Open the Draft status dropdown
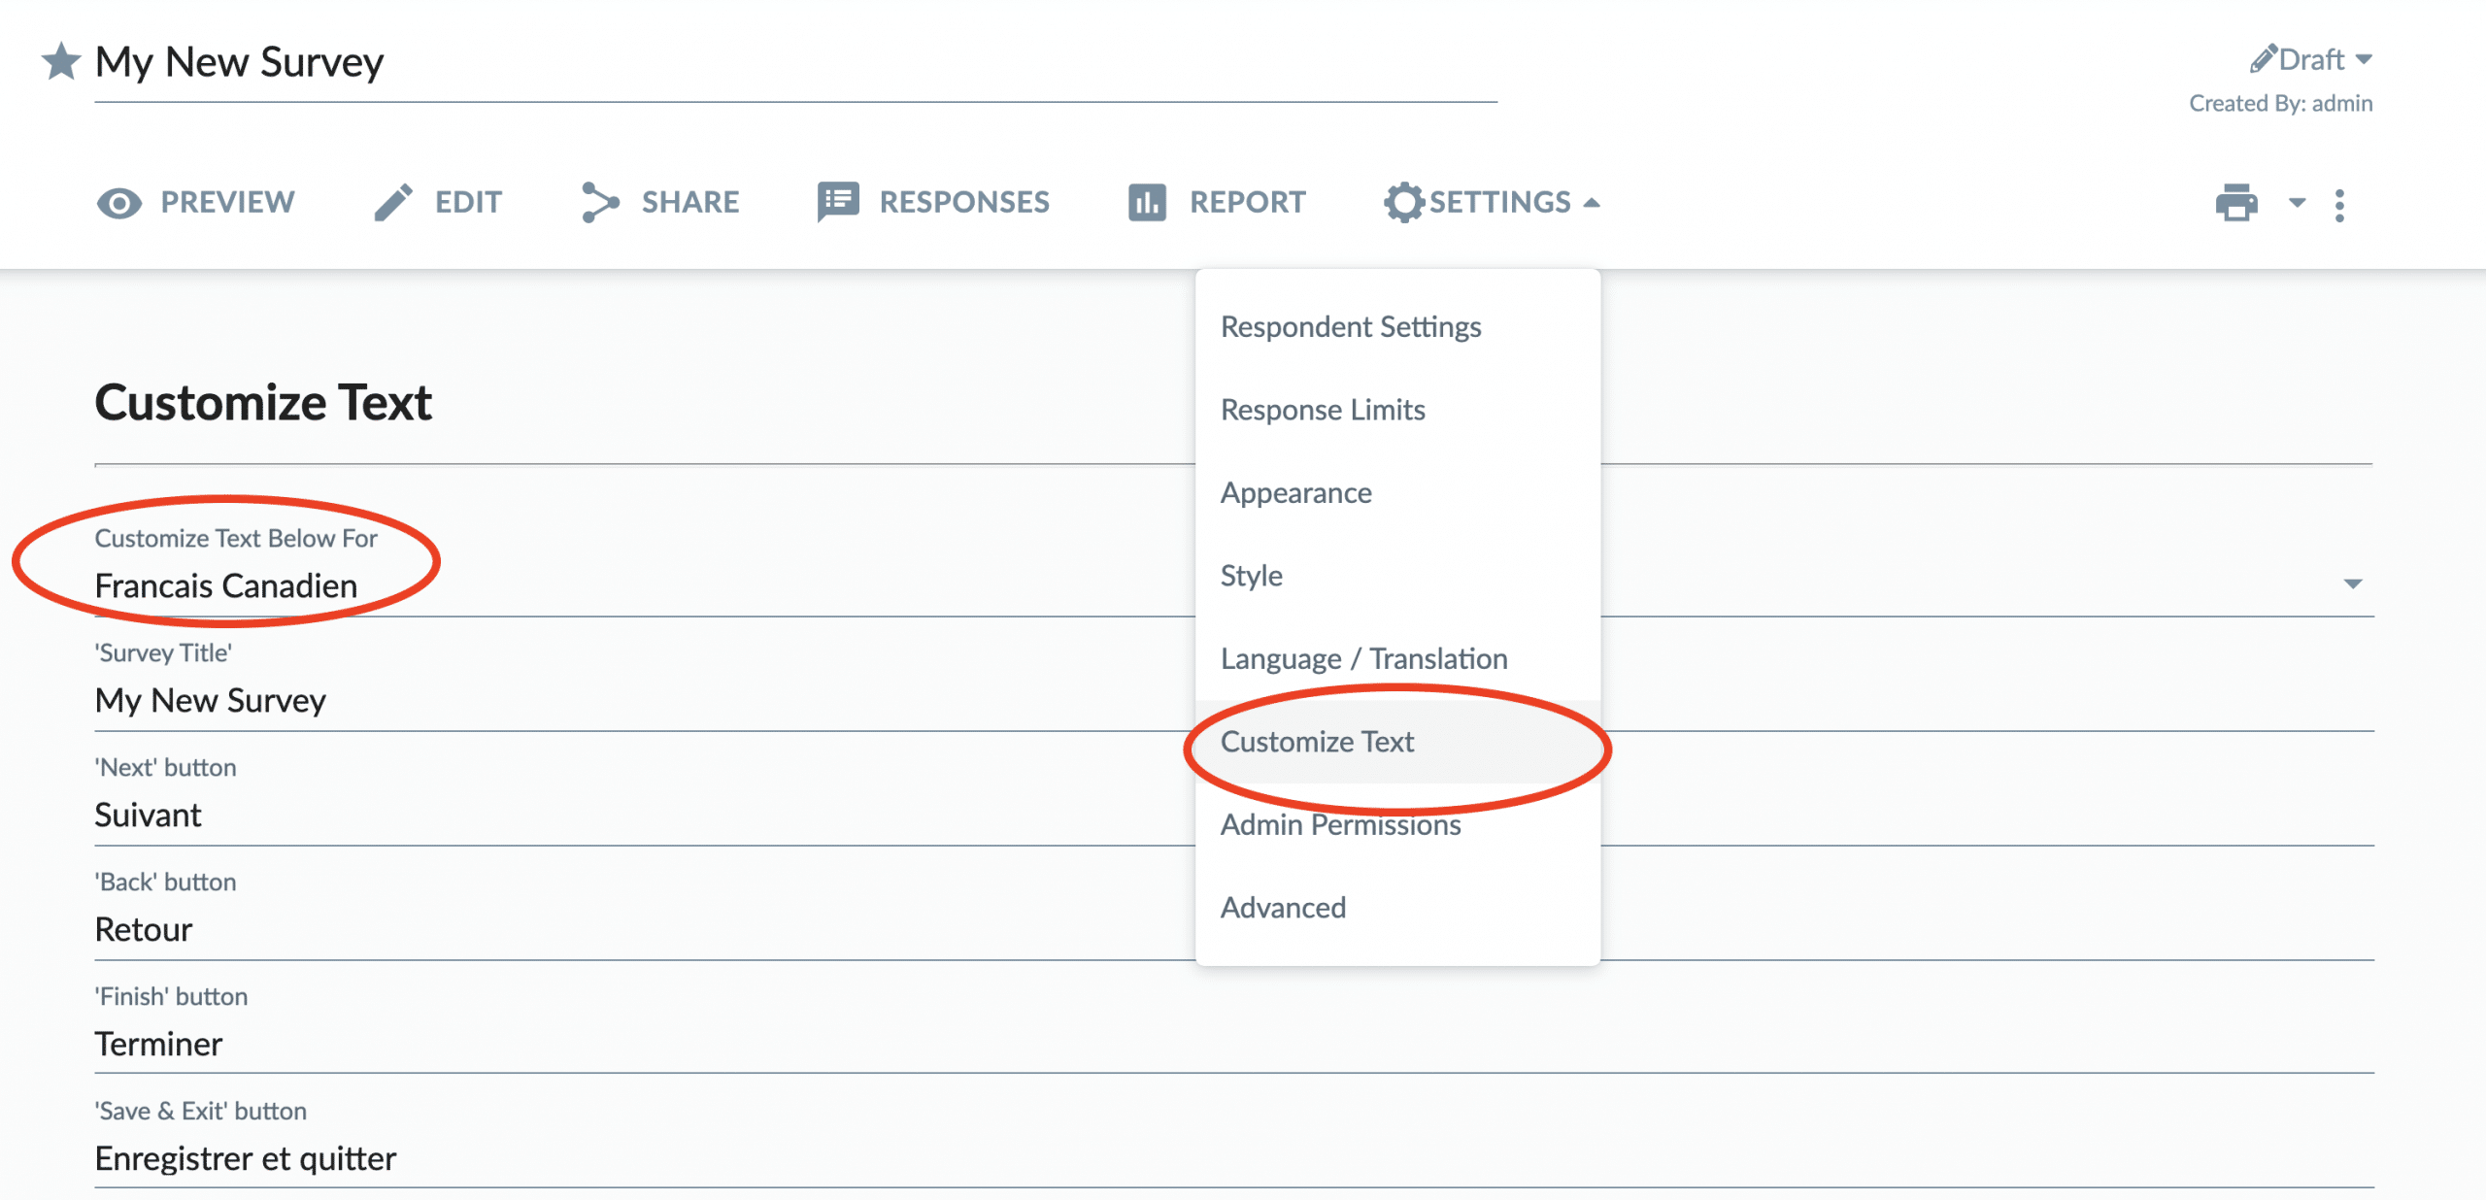Image resolution: width=2486 pixels, height=1200 pixels. [2366, 59]
